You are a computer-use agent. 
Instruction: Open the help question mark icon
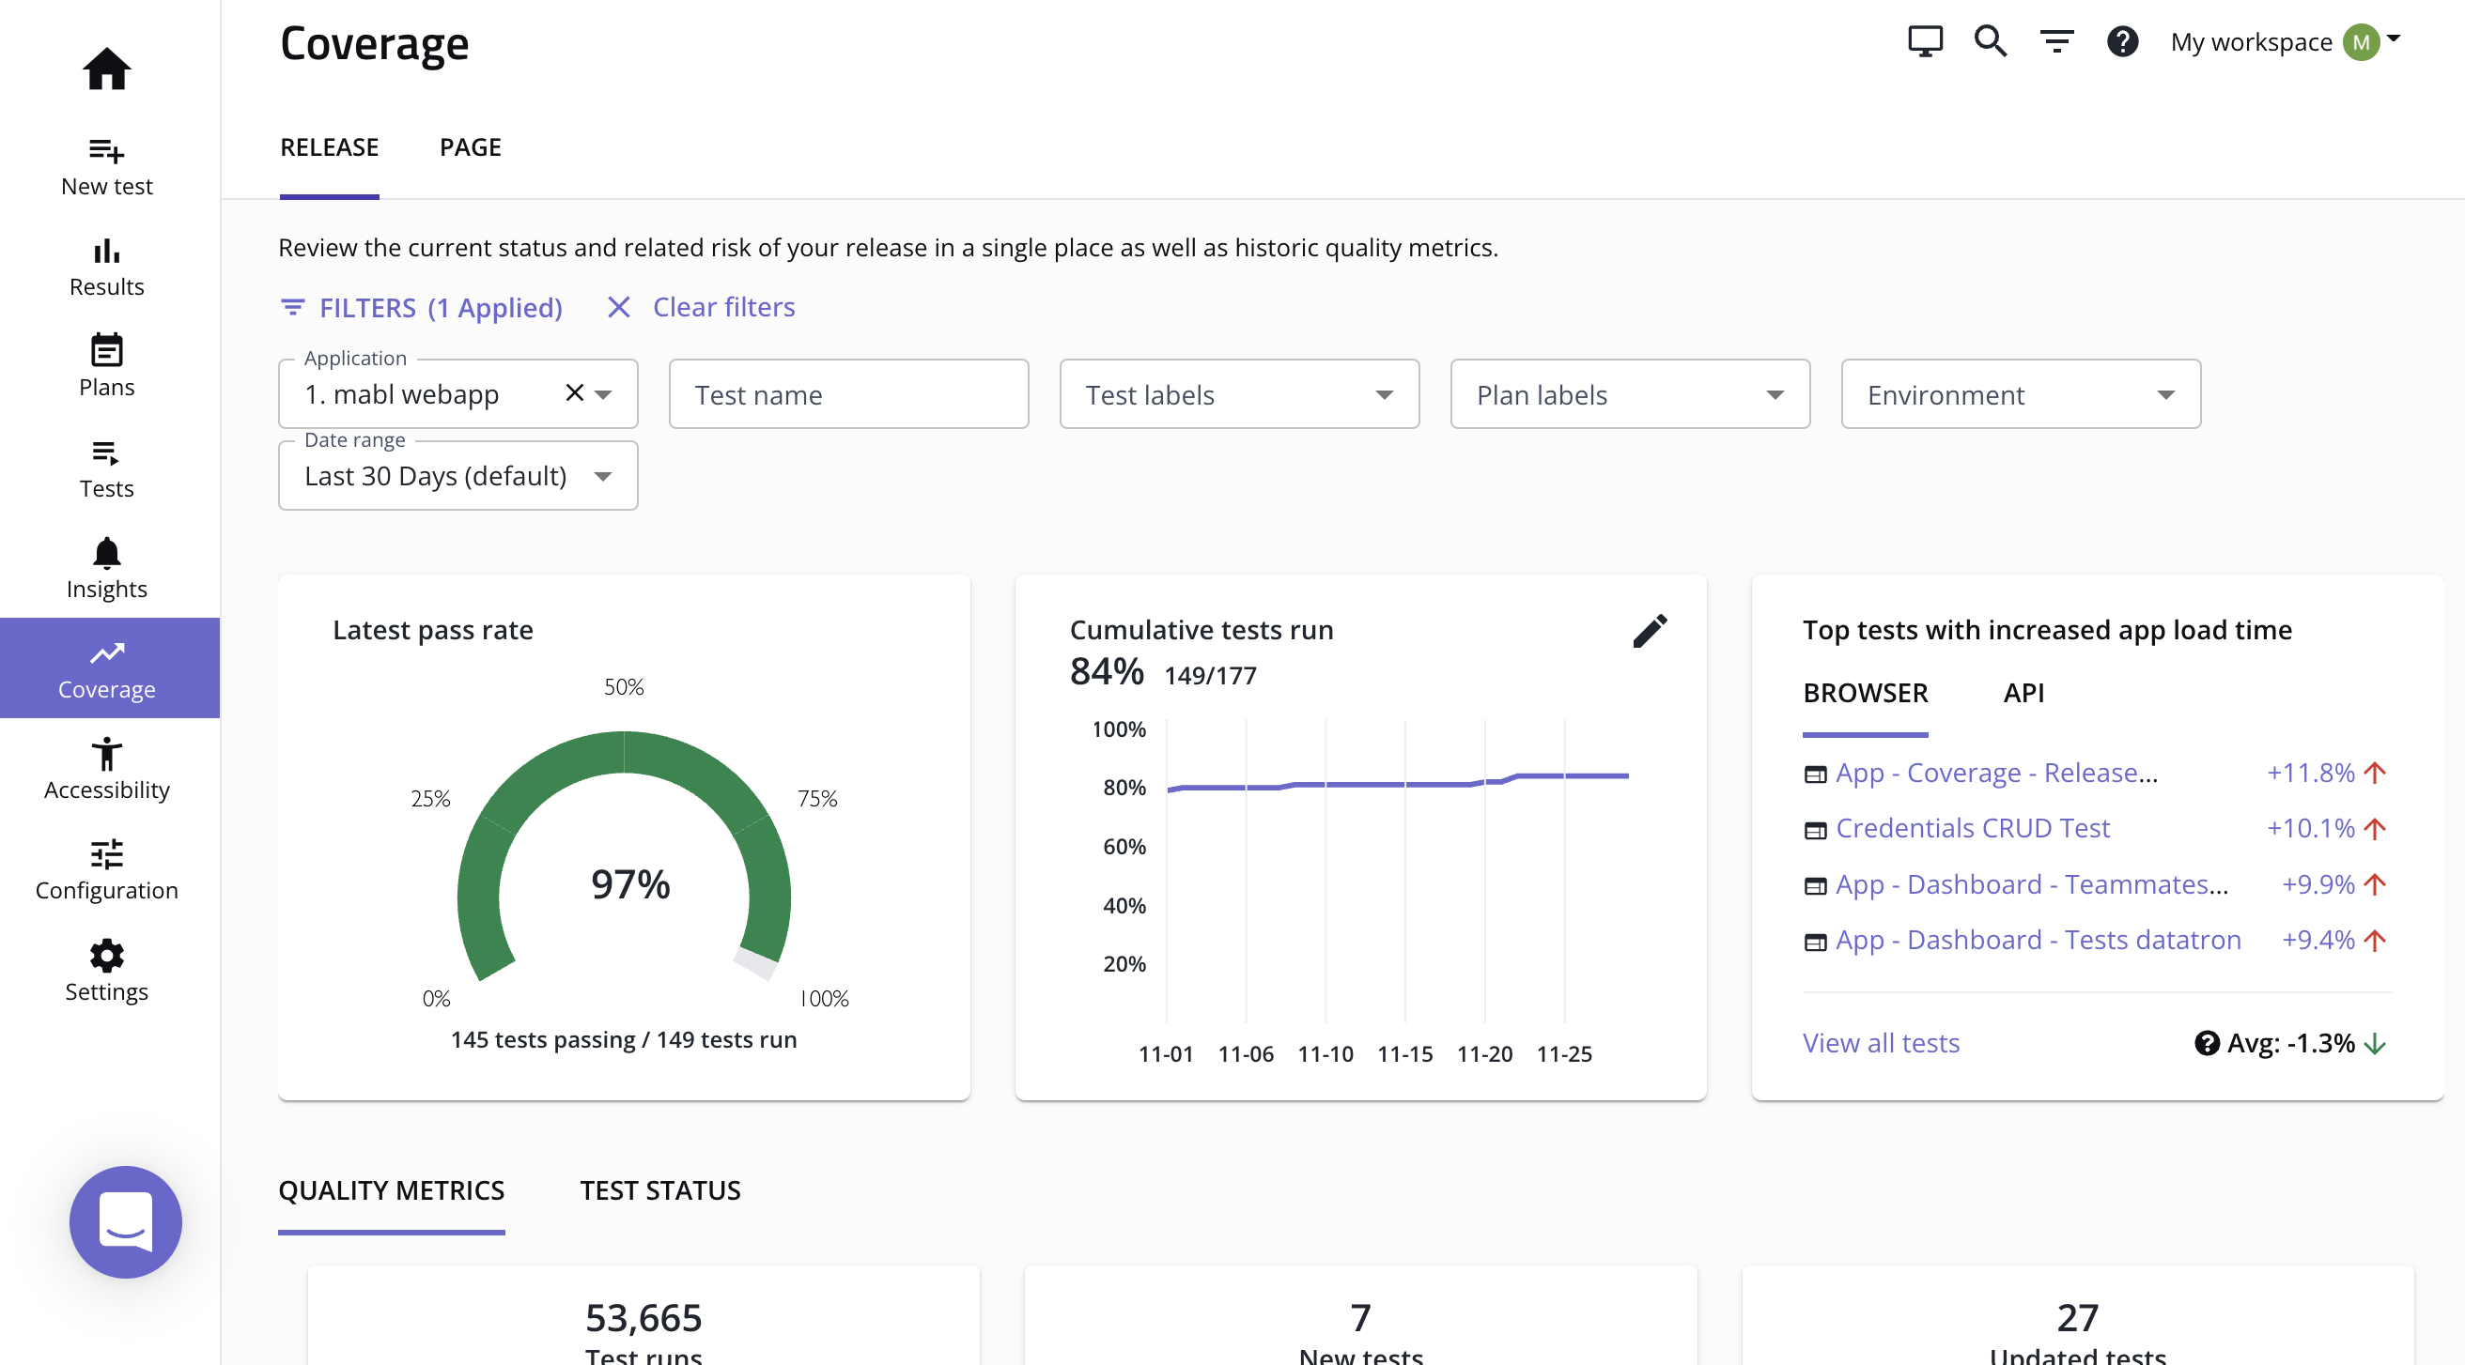[x=2121, y=42]
